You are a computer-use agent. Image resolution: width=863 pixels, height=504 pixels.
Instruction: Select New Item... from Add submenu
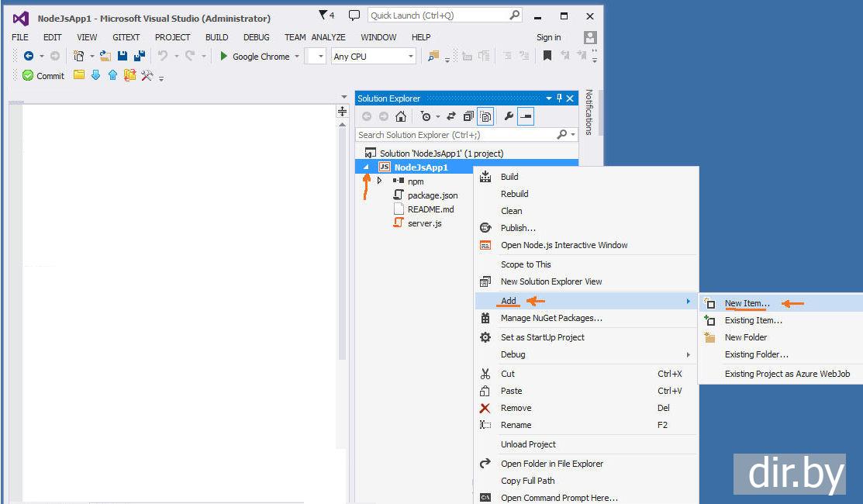pos(747,303)
